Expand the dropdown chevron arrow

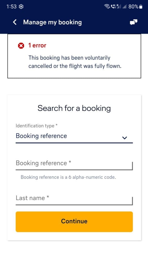point(125,138)
